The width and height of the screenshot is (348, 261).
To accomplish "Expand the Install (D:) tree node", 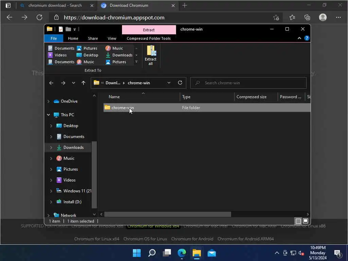I will 51,202.
